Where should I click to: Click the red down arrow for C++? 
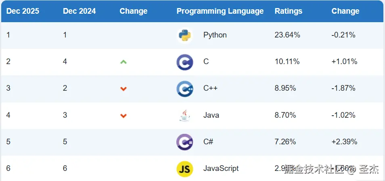(123, 89)
